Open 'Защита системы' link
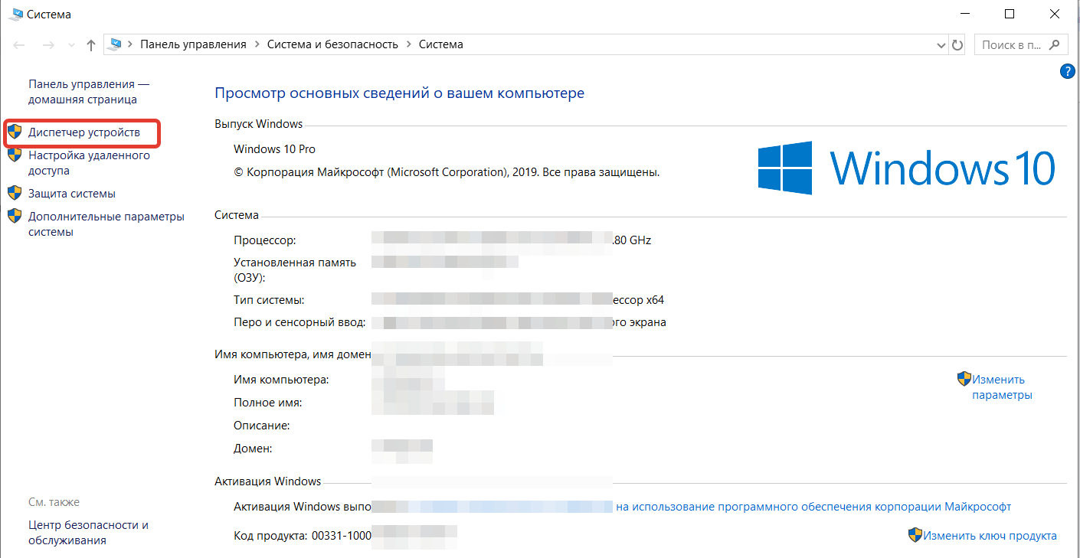Viewport: 1080px width, 558px height. pyautogui.click(x=72, y=194)
